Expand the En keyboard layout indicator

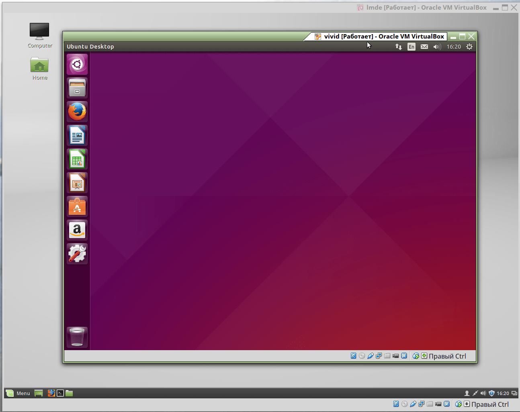click(411, 47)
